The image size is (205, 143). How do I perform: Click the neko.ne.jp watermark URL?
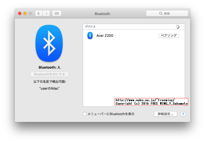coord(145,100)
